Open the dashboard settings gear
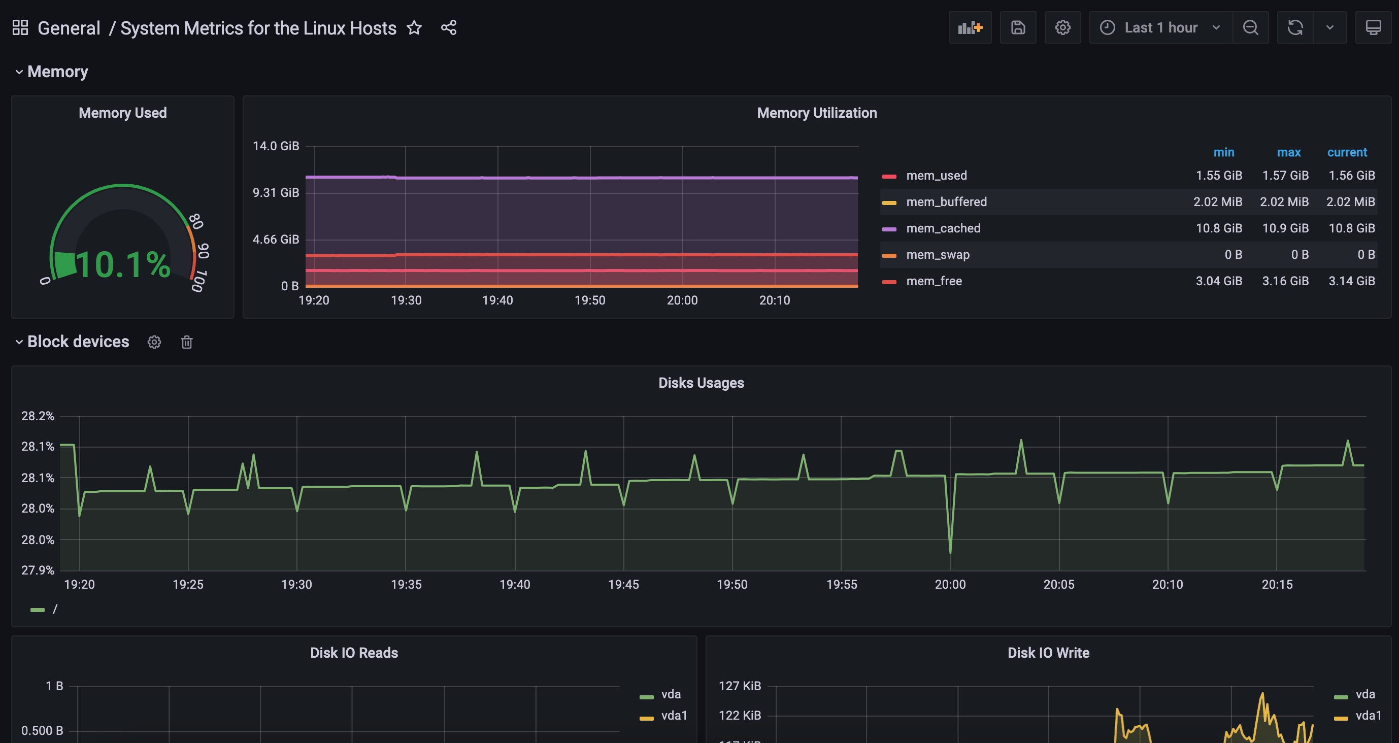1399x743 pixels. point(1062,28)
